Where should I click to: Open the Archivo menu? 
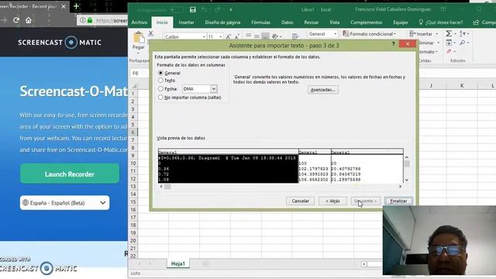[139, 22]
